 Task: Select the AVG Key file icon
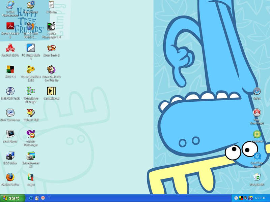[x=51, y=5]
